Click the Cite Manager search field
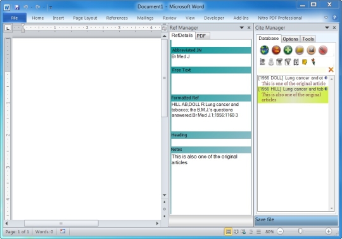This screenshot has width=342, height=239. click(292, 70)
